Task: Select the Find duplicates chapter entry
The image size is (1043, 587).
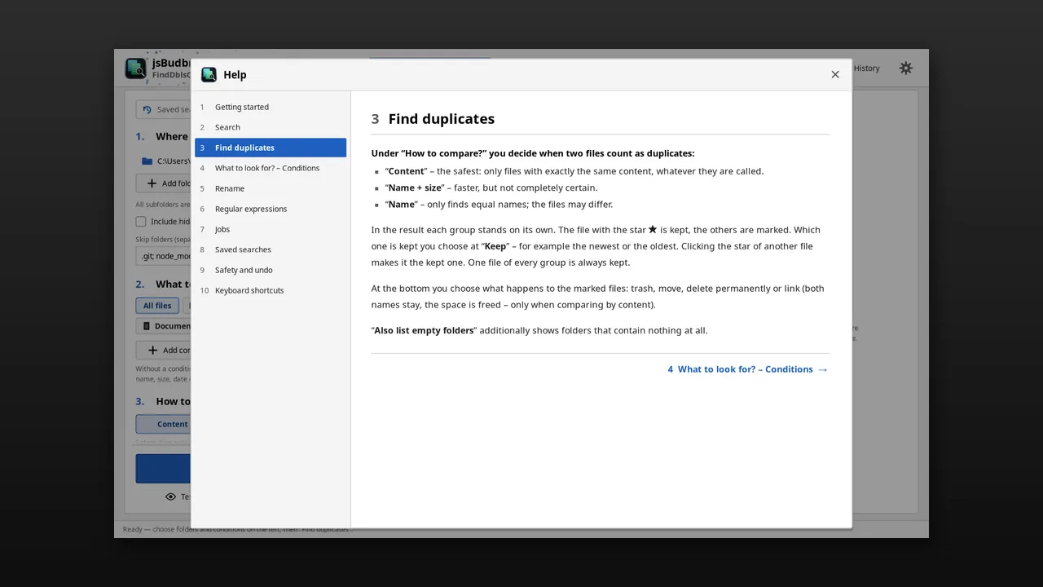Action: click(271, 148)
